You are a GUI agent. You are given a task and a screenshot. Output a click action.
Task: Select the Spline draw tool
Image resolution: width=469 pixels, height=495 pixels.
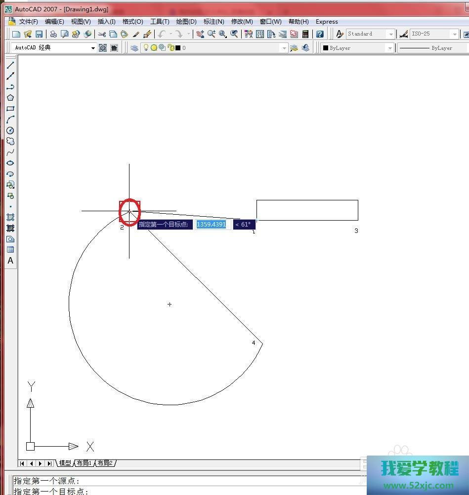point(10,152)
